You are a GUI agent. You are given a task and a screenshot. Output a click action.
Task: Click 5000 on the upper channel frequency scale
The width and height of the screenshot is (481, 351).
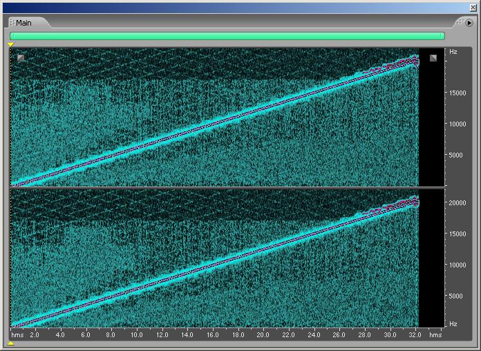(x=455, y=155)
